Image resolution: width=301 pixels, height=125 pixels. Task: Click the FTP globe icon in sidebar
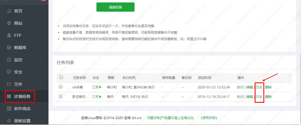click(x=9, y=36)
